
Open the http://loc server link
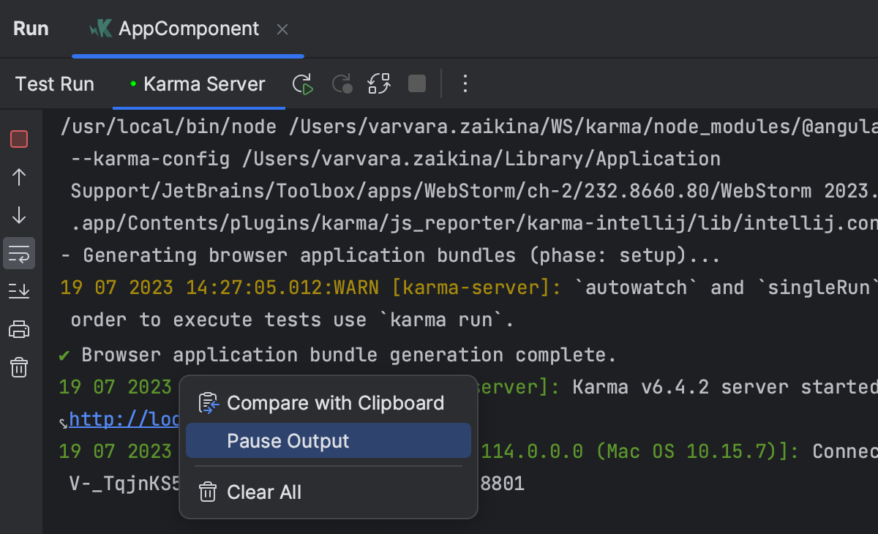point(117,418)
